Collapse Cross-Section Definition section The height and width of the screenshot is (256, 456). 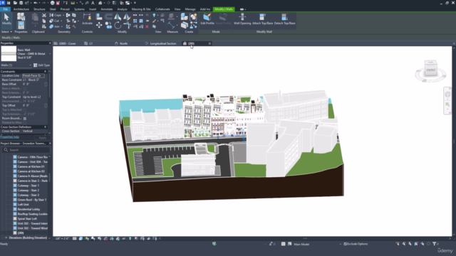click(45, 127)
